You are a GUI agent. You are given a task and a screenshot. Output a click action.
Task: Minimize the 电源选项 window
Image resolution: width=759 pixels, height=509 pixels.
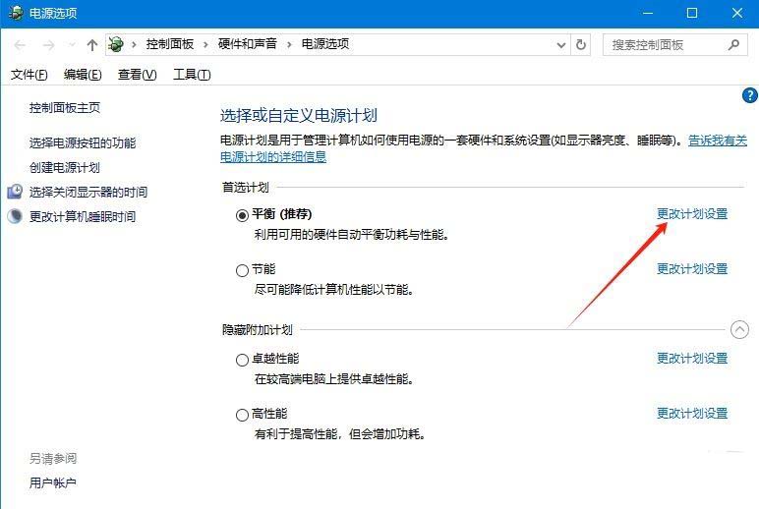point(648,13)
